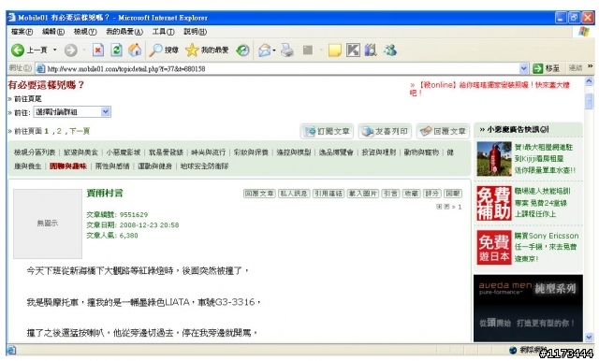
Task: Open 小惡魔影城 category link
Action: click(123, 152)
